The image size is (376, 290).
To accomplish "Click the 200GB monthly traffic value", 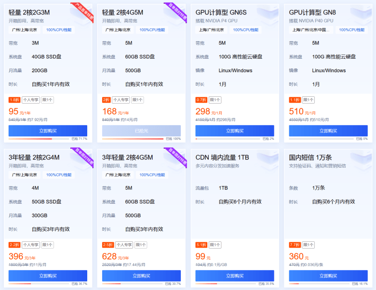I will (x=40, y=70).
